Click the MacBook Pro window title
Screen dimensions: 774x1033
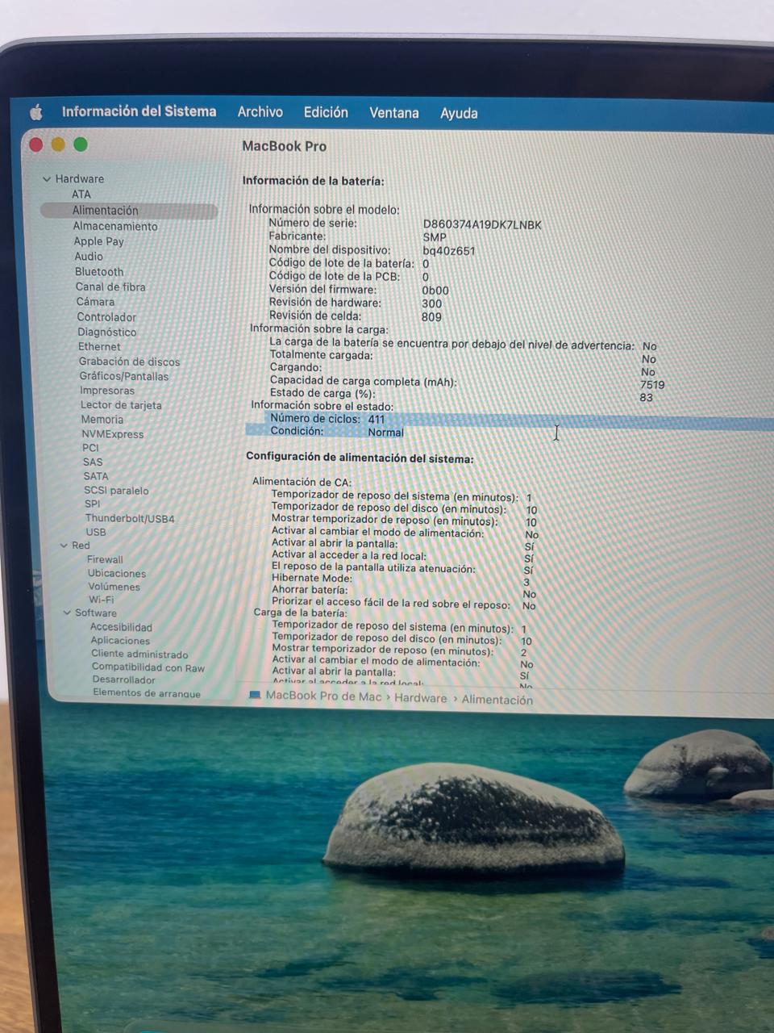click(x=284, y=146)
